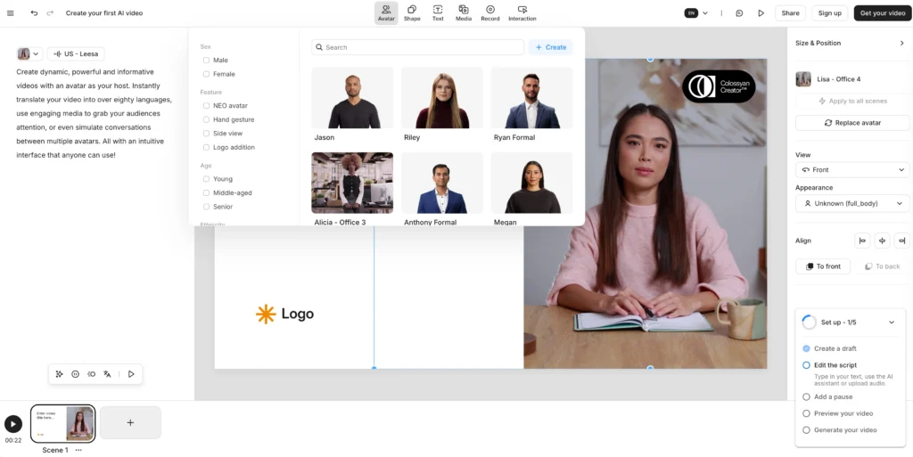913x457 pixels.
Task: Click the Replace avatar button
Action: pos(852,123)
